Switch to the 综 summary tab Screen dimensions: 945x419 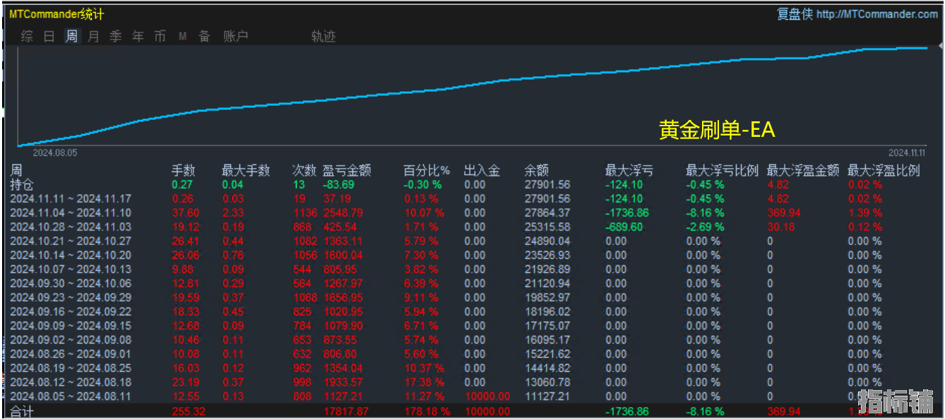(27, 36)
